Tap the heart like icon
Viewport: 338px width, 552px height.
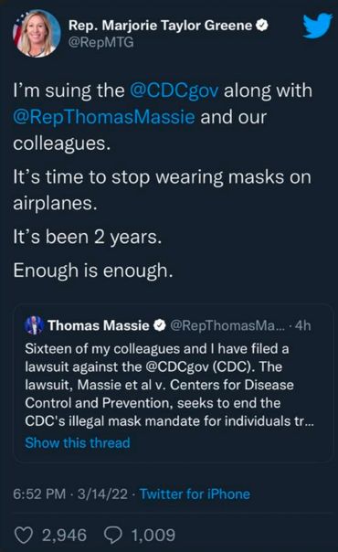(24, 536)
